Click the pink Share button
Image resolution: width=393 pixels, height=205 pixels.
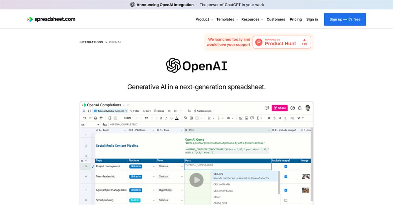click(279, 108)
